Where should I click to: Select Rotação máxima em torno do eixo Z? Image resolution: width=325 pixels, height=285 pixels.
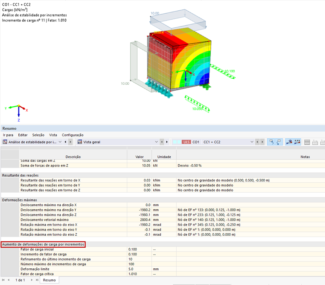tap(162, 235)
